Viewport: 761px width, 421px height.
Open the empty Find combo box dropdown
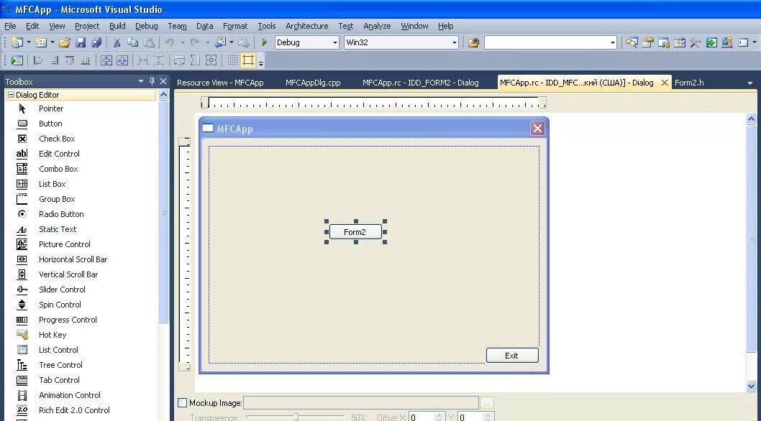[x=613, y=42]
